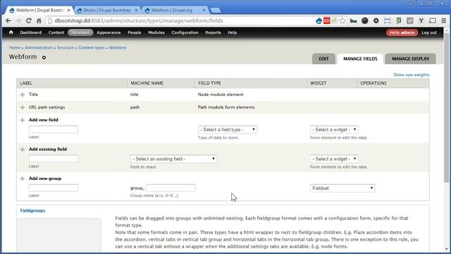
Task: Click Structure breadcrumb link
Action: pos(66,47)
